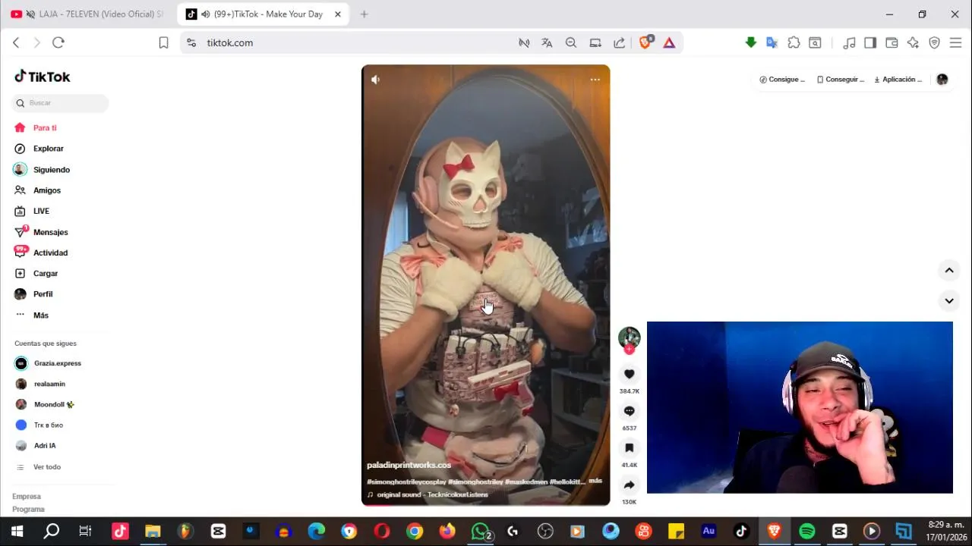Open WhatsApp from the taskbar
The height and width of the screenshot is (546, 972).
pyautogui.click(x=481, y=532)
